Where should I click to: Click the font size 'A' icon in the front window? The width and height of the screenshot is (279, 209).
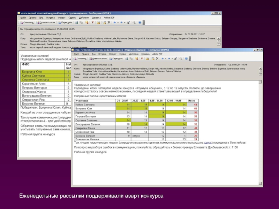point(175,59)
